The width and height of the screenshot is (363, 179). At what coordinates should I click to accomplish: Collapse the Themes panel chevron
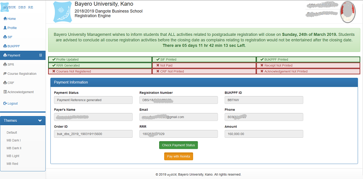(40, 121)
